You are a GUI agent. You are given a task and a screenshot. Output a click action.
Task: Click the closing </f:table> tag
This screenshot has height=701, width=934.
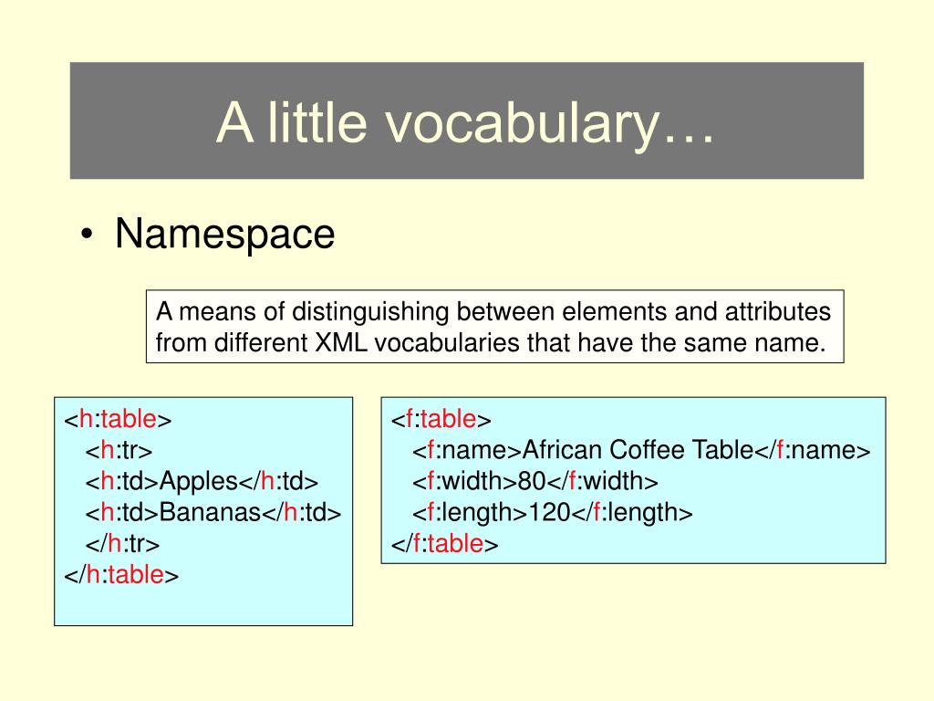(x=444, y=544)
